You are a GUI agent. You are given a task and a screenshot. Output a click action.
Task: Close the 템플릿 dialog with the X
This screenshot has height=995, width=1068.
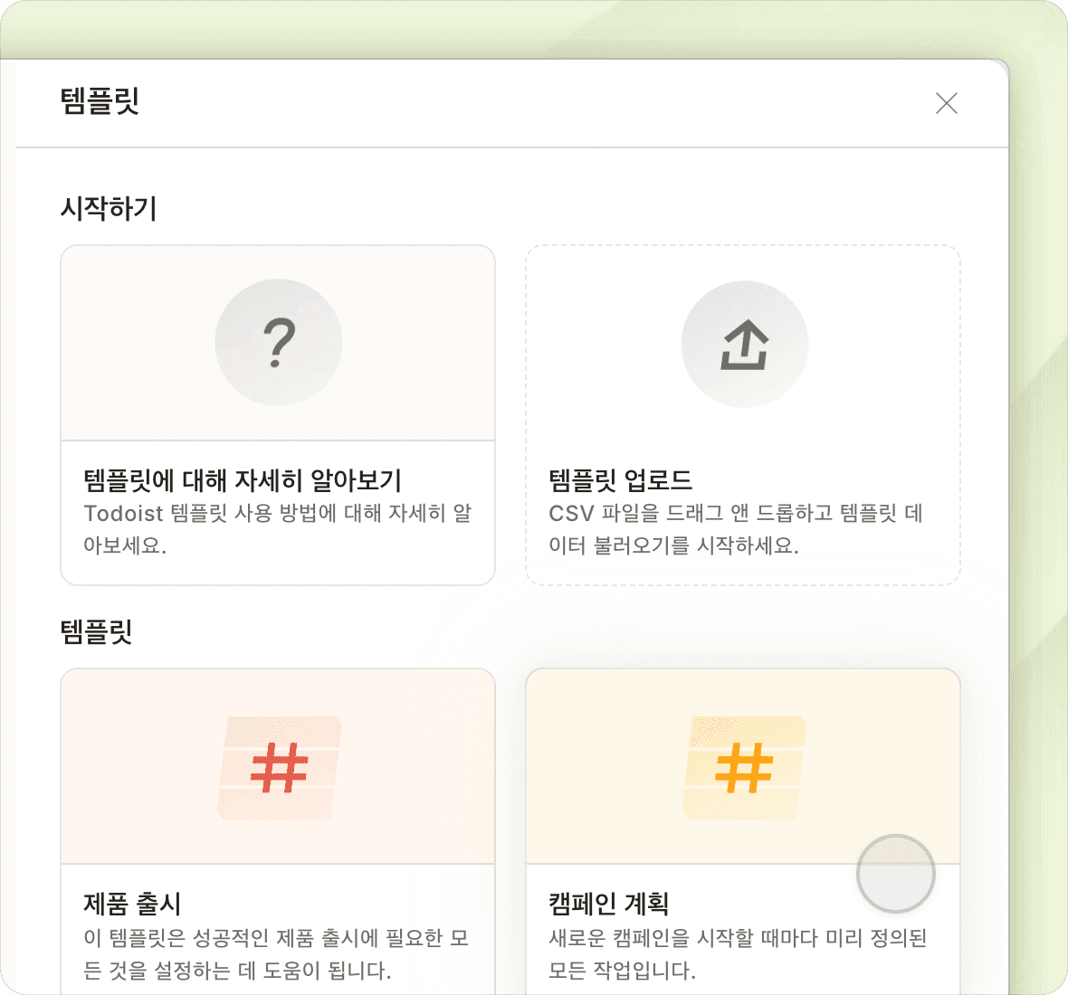pyautogui.click(x=946, y=103)
